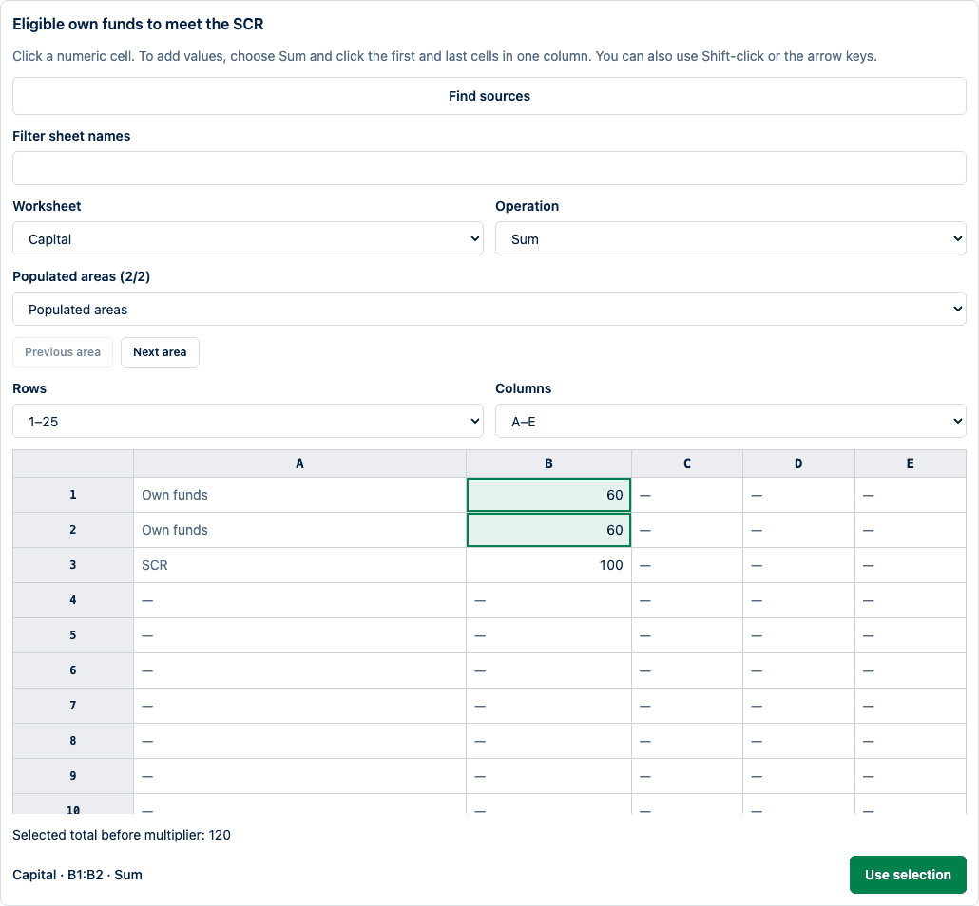This screenshot has width=979, height=906.
Task: Click column E header
Action: (911, 463)
